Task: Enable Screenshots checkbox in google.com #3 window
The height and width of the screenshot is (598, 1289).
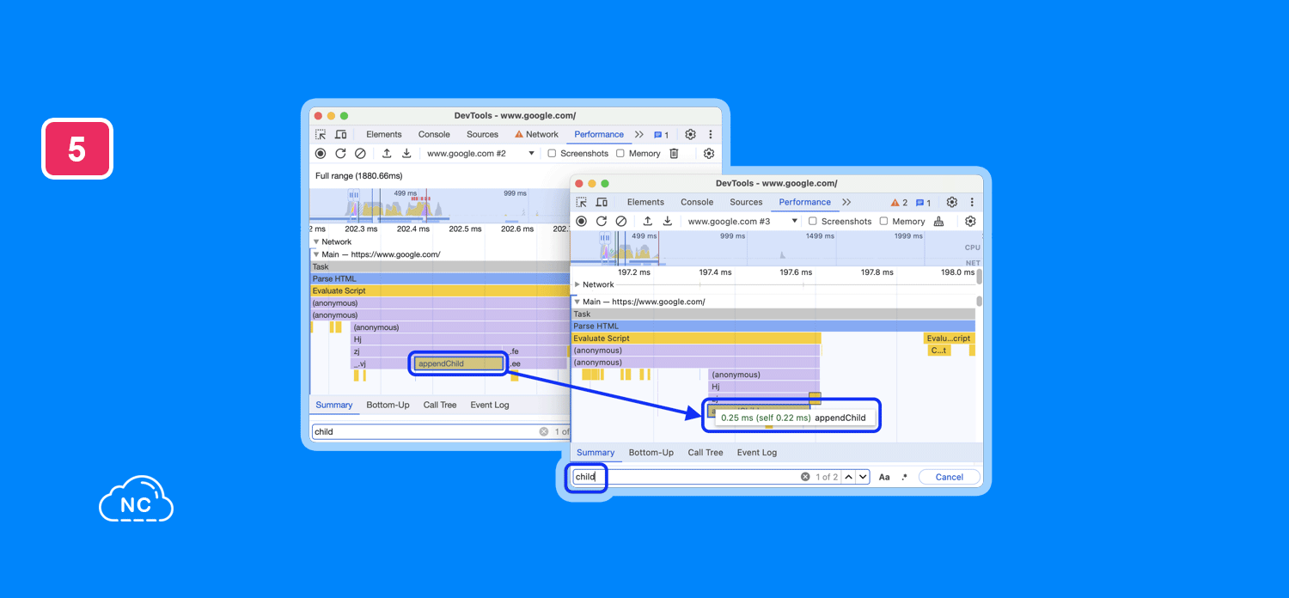Action: click(x=813, y=222)
